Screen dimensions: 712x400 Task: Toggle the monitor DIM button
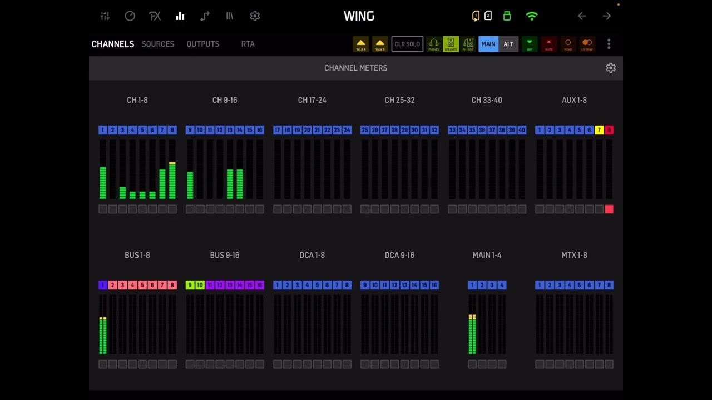pyautogui.click(x=530, y=44)
